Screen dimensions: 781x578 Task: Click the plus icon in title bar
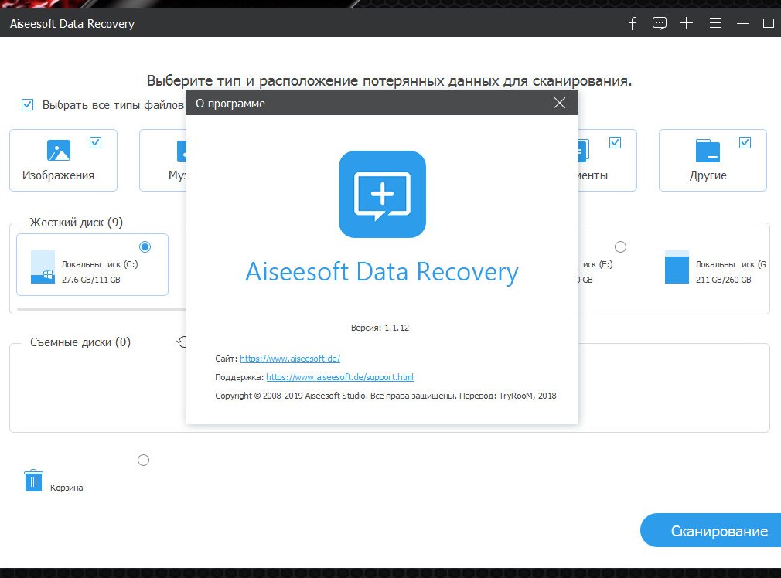[x=687, y=23]
